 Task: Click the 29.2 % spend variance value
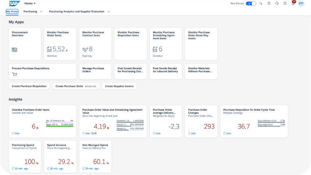coord(66,162)
